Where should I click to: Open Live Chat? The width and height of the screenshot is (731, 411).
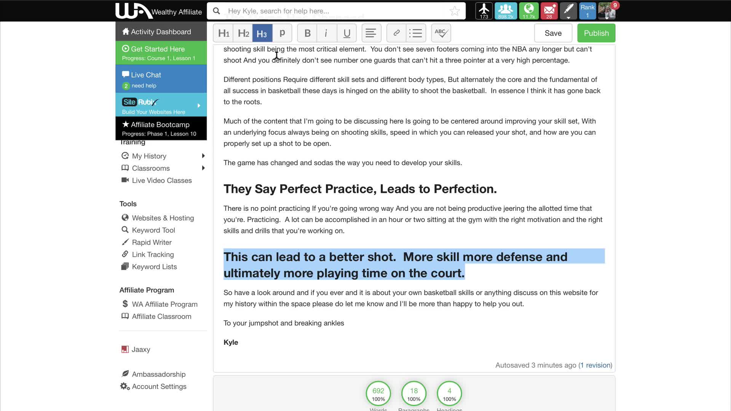pyautogui.click(x=161, y=79)
